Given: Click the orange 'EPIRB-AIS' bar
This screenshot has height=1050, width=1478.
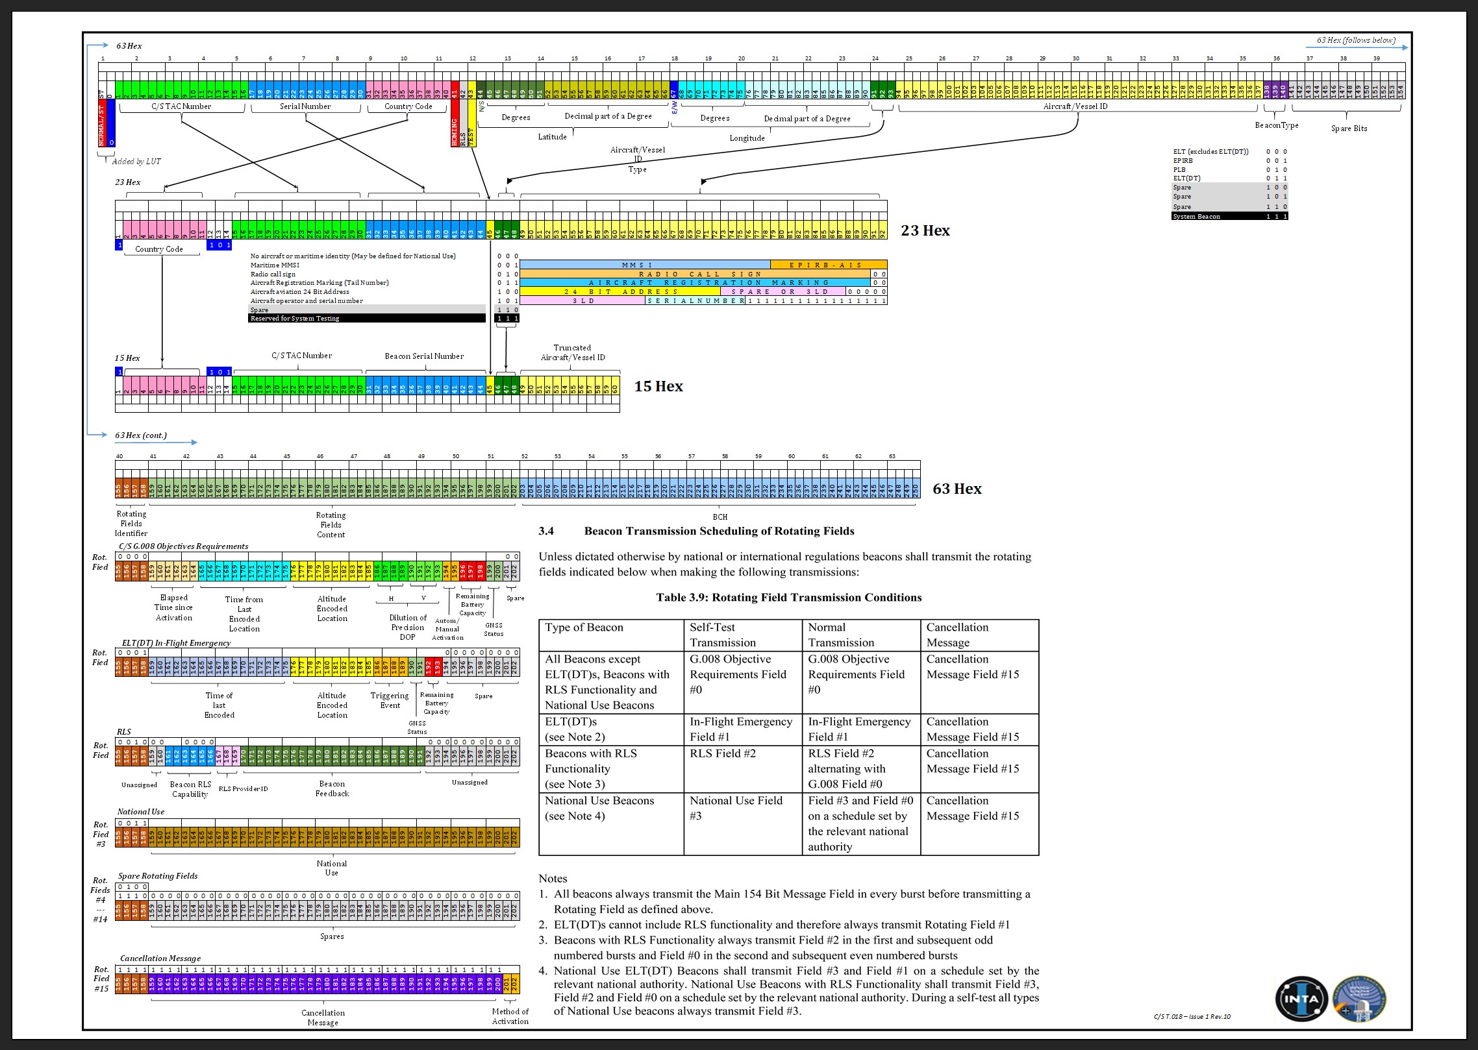Looking at the screenshot, I should (829, 265).
